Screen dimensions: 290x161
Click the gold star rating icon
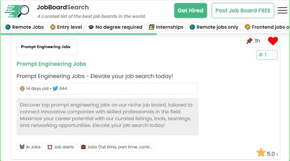261,152
